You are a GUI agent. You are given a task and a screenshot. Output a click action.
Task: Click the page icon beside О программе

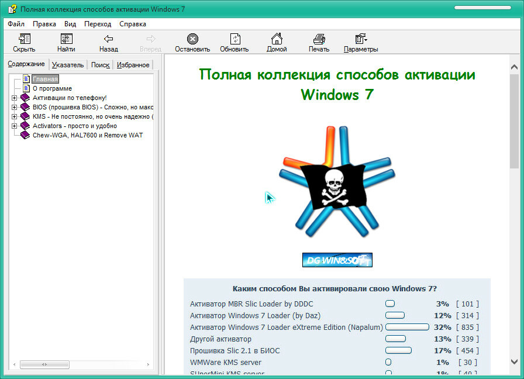coord(26,88)
